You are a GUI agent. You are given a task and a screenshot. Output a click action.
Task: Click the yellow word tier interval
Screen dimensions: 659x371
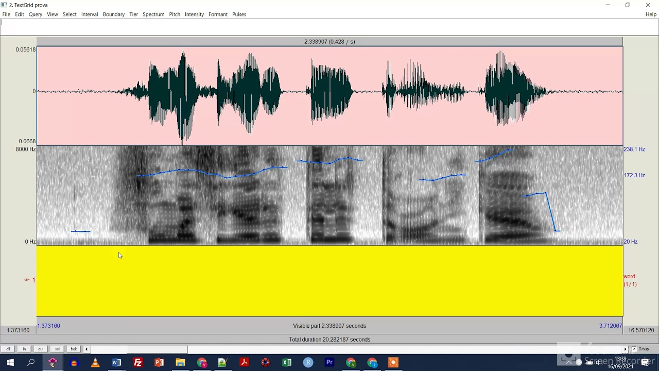point(329,281)
